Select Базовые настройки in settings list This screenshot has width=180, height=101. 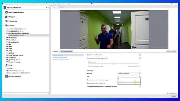67,55
